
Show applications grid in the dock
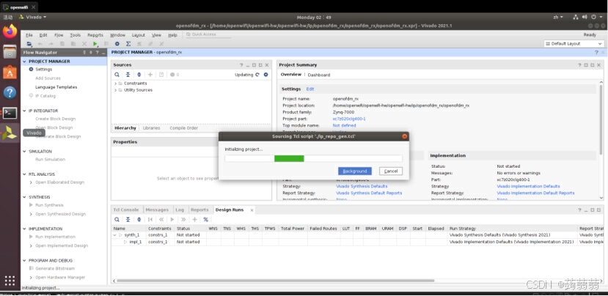10,281
